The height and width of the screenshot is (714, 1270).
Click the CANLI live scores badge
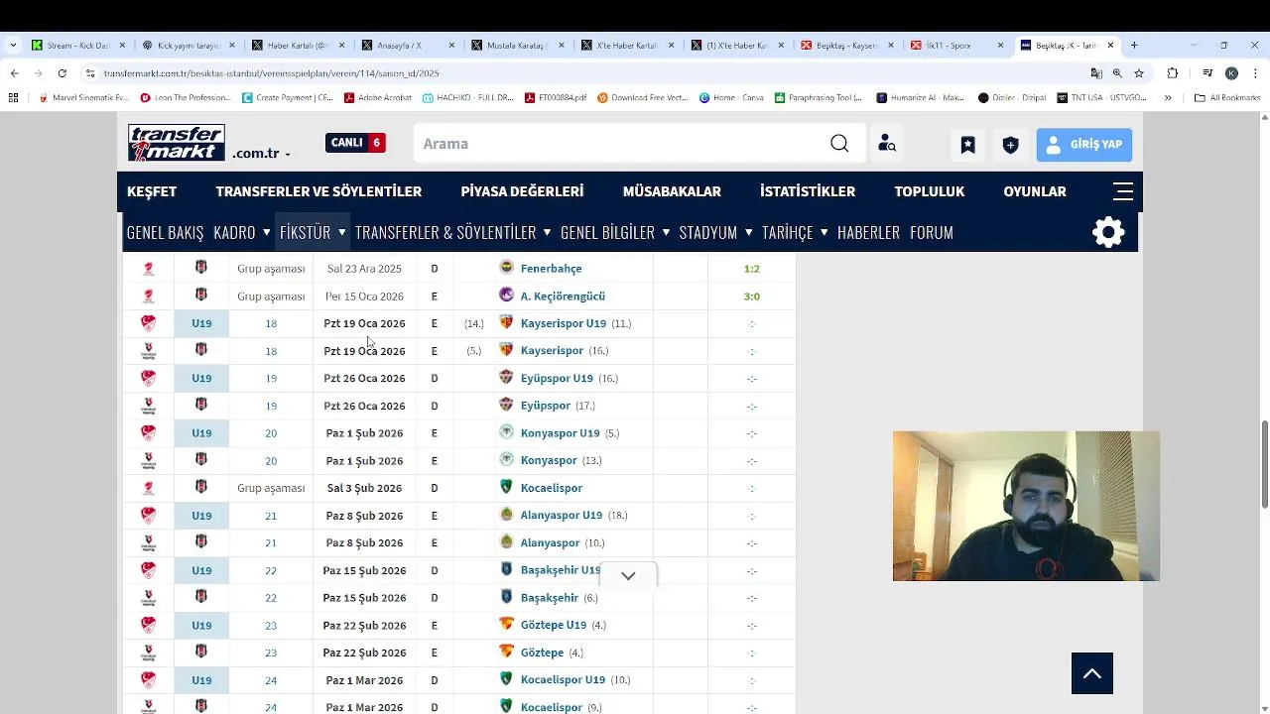(355, 143)
